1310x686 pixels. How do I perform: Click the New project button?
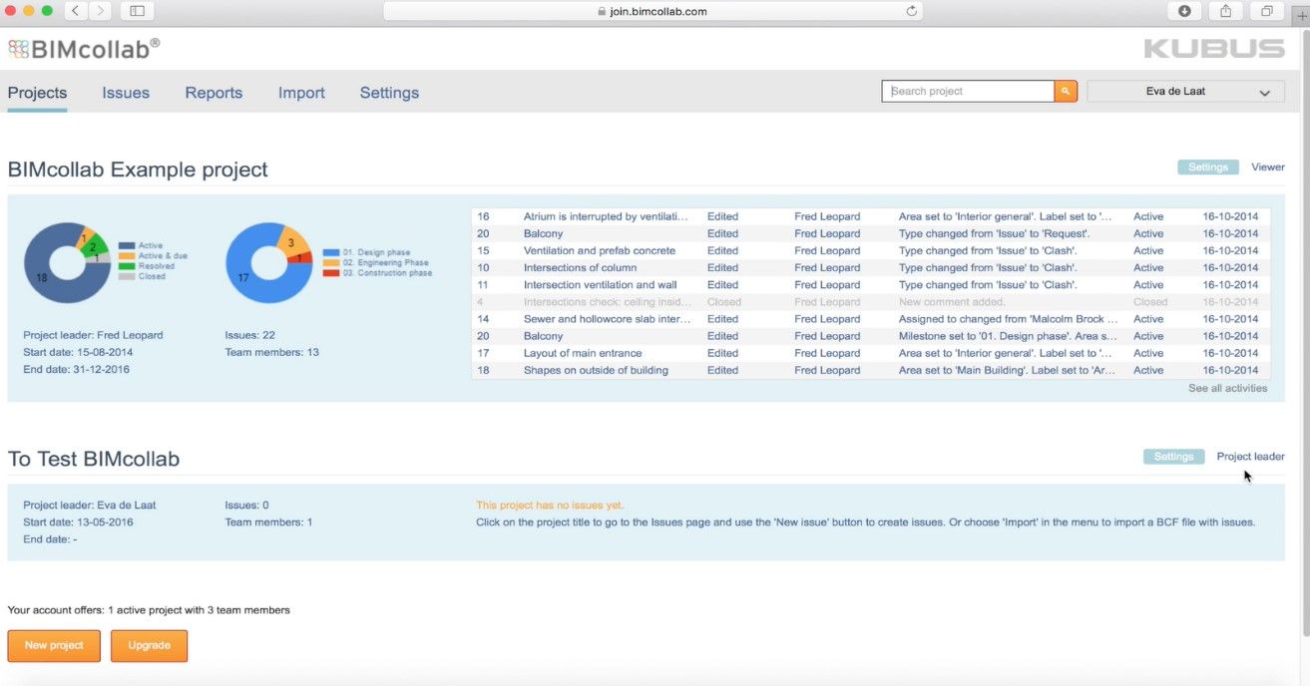54,645
